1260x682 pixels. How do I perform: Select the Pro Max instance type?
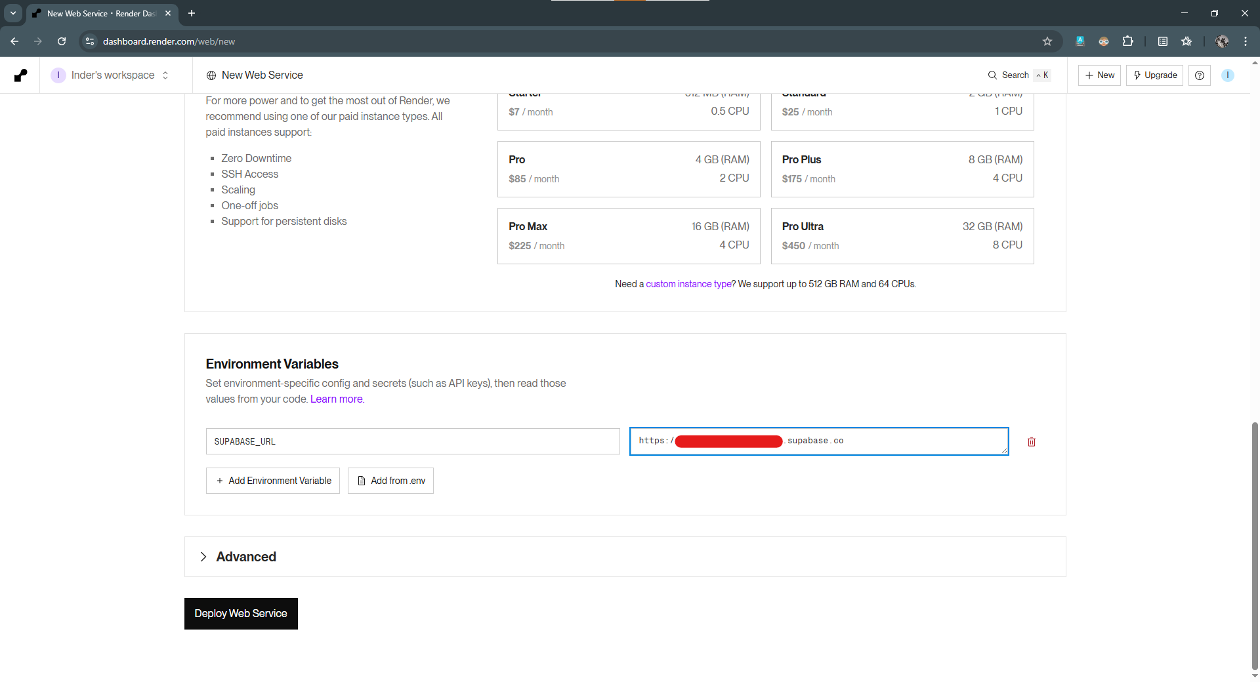(629, 236)
